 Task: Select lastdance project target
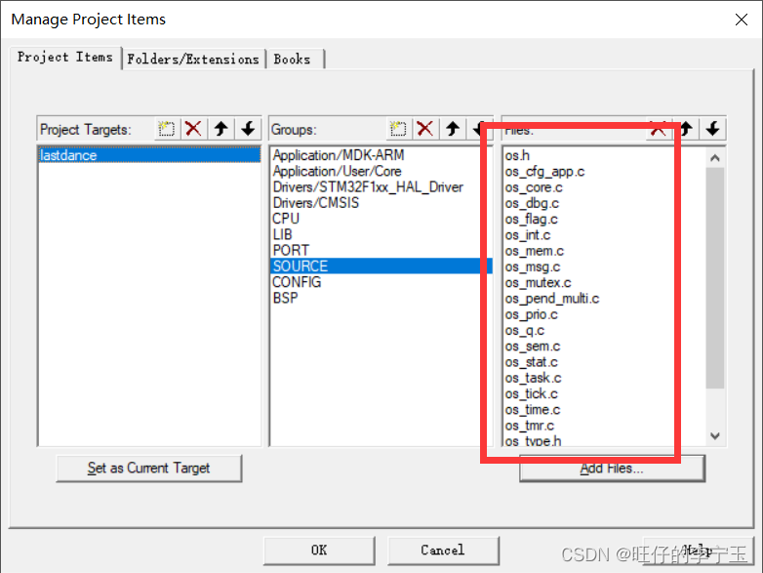(x=149, y=155)
